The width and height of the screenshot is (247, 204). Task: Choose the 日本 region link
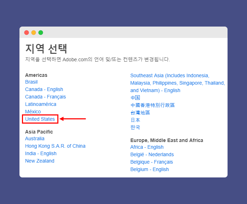click(135, 120)
